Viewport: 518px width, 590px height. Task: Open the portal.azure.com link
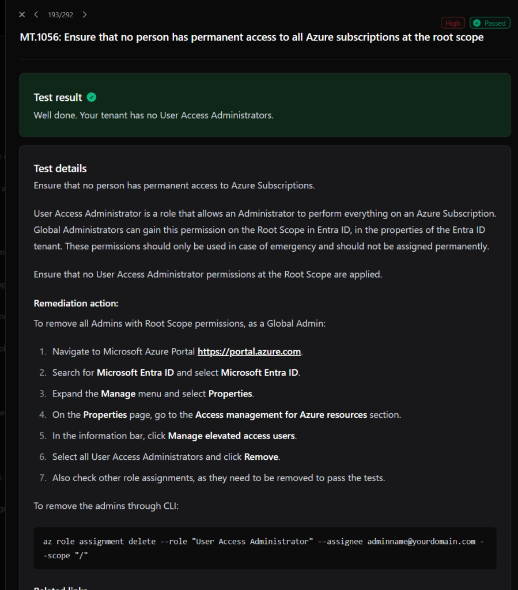[249, 351]
